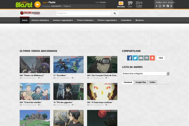This screenshot has width=189, height=126.
Task: Click views eye icon under 383 A Esperança
Action: pos(88,105)
